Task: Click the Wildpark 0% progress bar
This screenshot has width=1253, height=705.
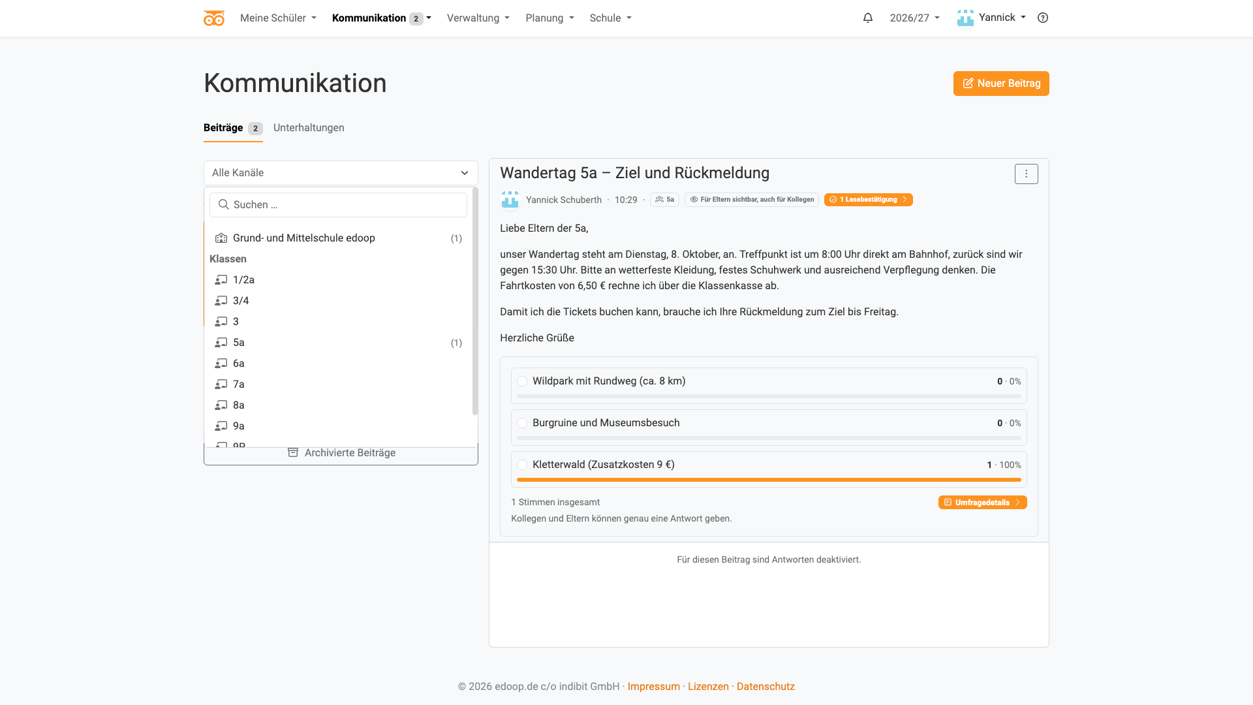Action: click(x=769, y=396)
